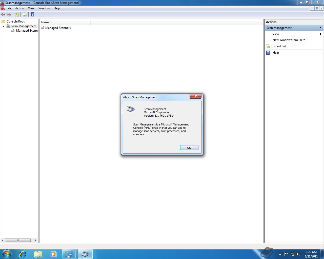Screen dimensions: 324x259
Task: Click the volume speaker tray icon
Action: point(298,254)
